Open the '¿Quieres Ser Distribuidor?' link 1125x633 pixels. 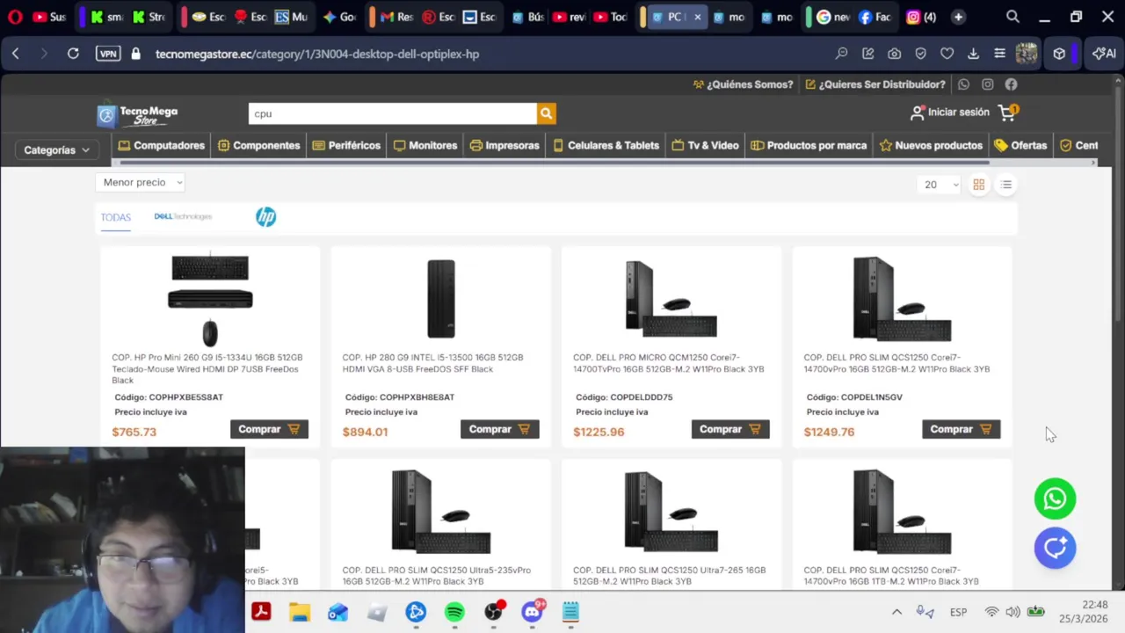[x=875, y=84]
